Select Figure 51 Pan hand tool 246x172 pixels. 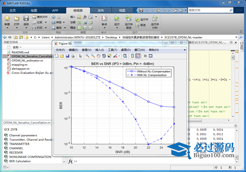[98, 56]
